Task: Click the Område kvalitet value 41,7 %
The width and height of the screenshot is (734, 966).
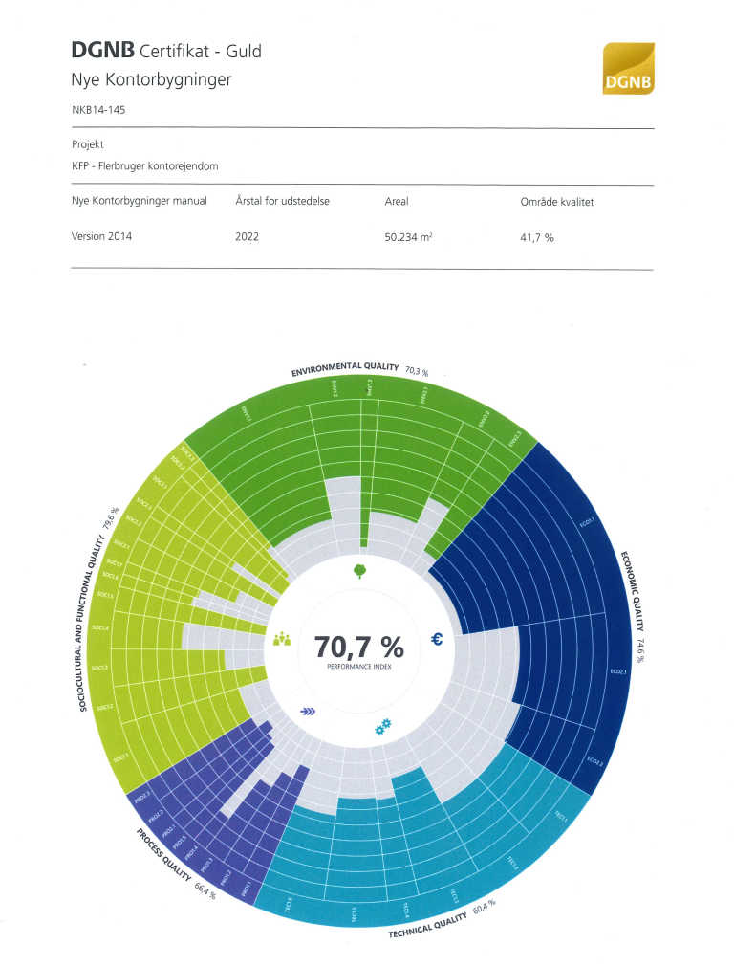Action: (537, 237)
